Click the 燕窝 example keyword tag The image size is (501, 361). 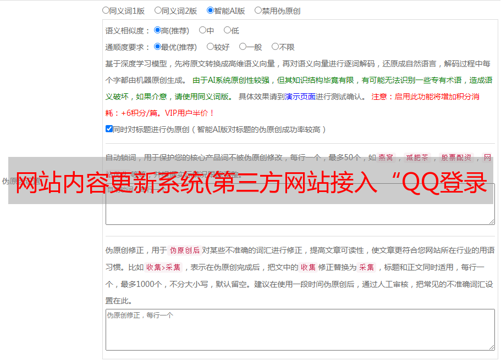tap(386, 157)
